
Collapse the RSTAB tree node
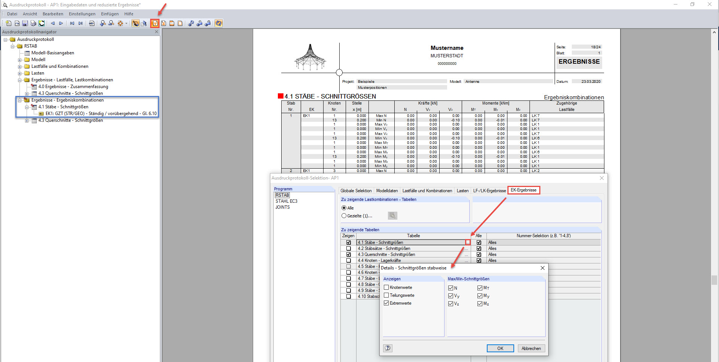13,46
